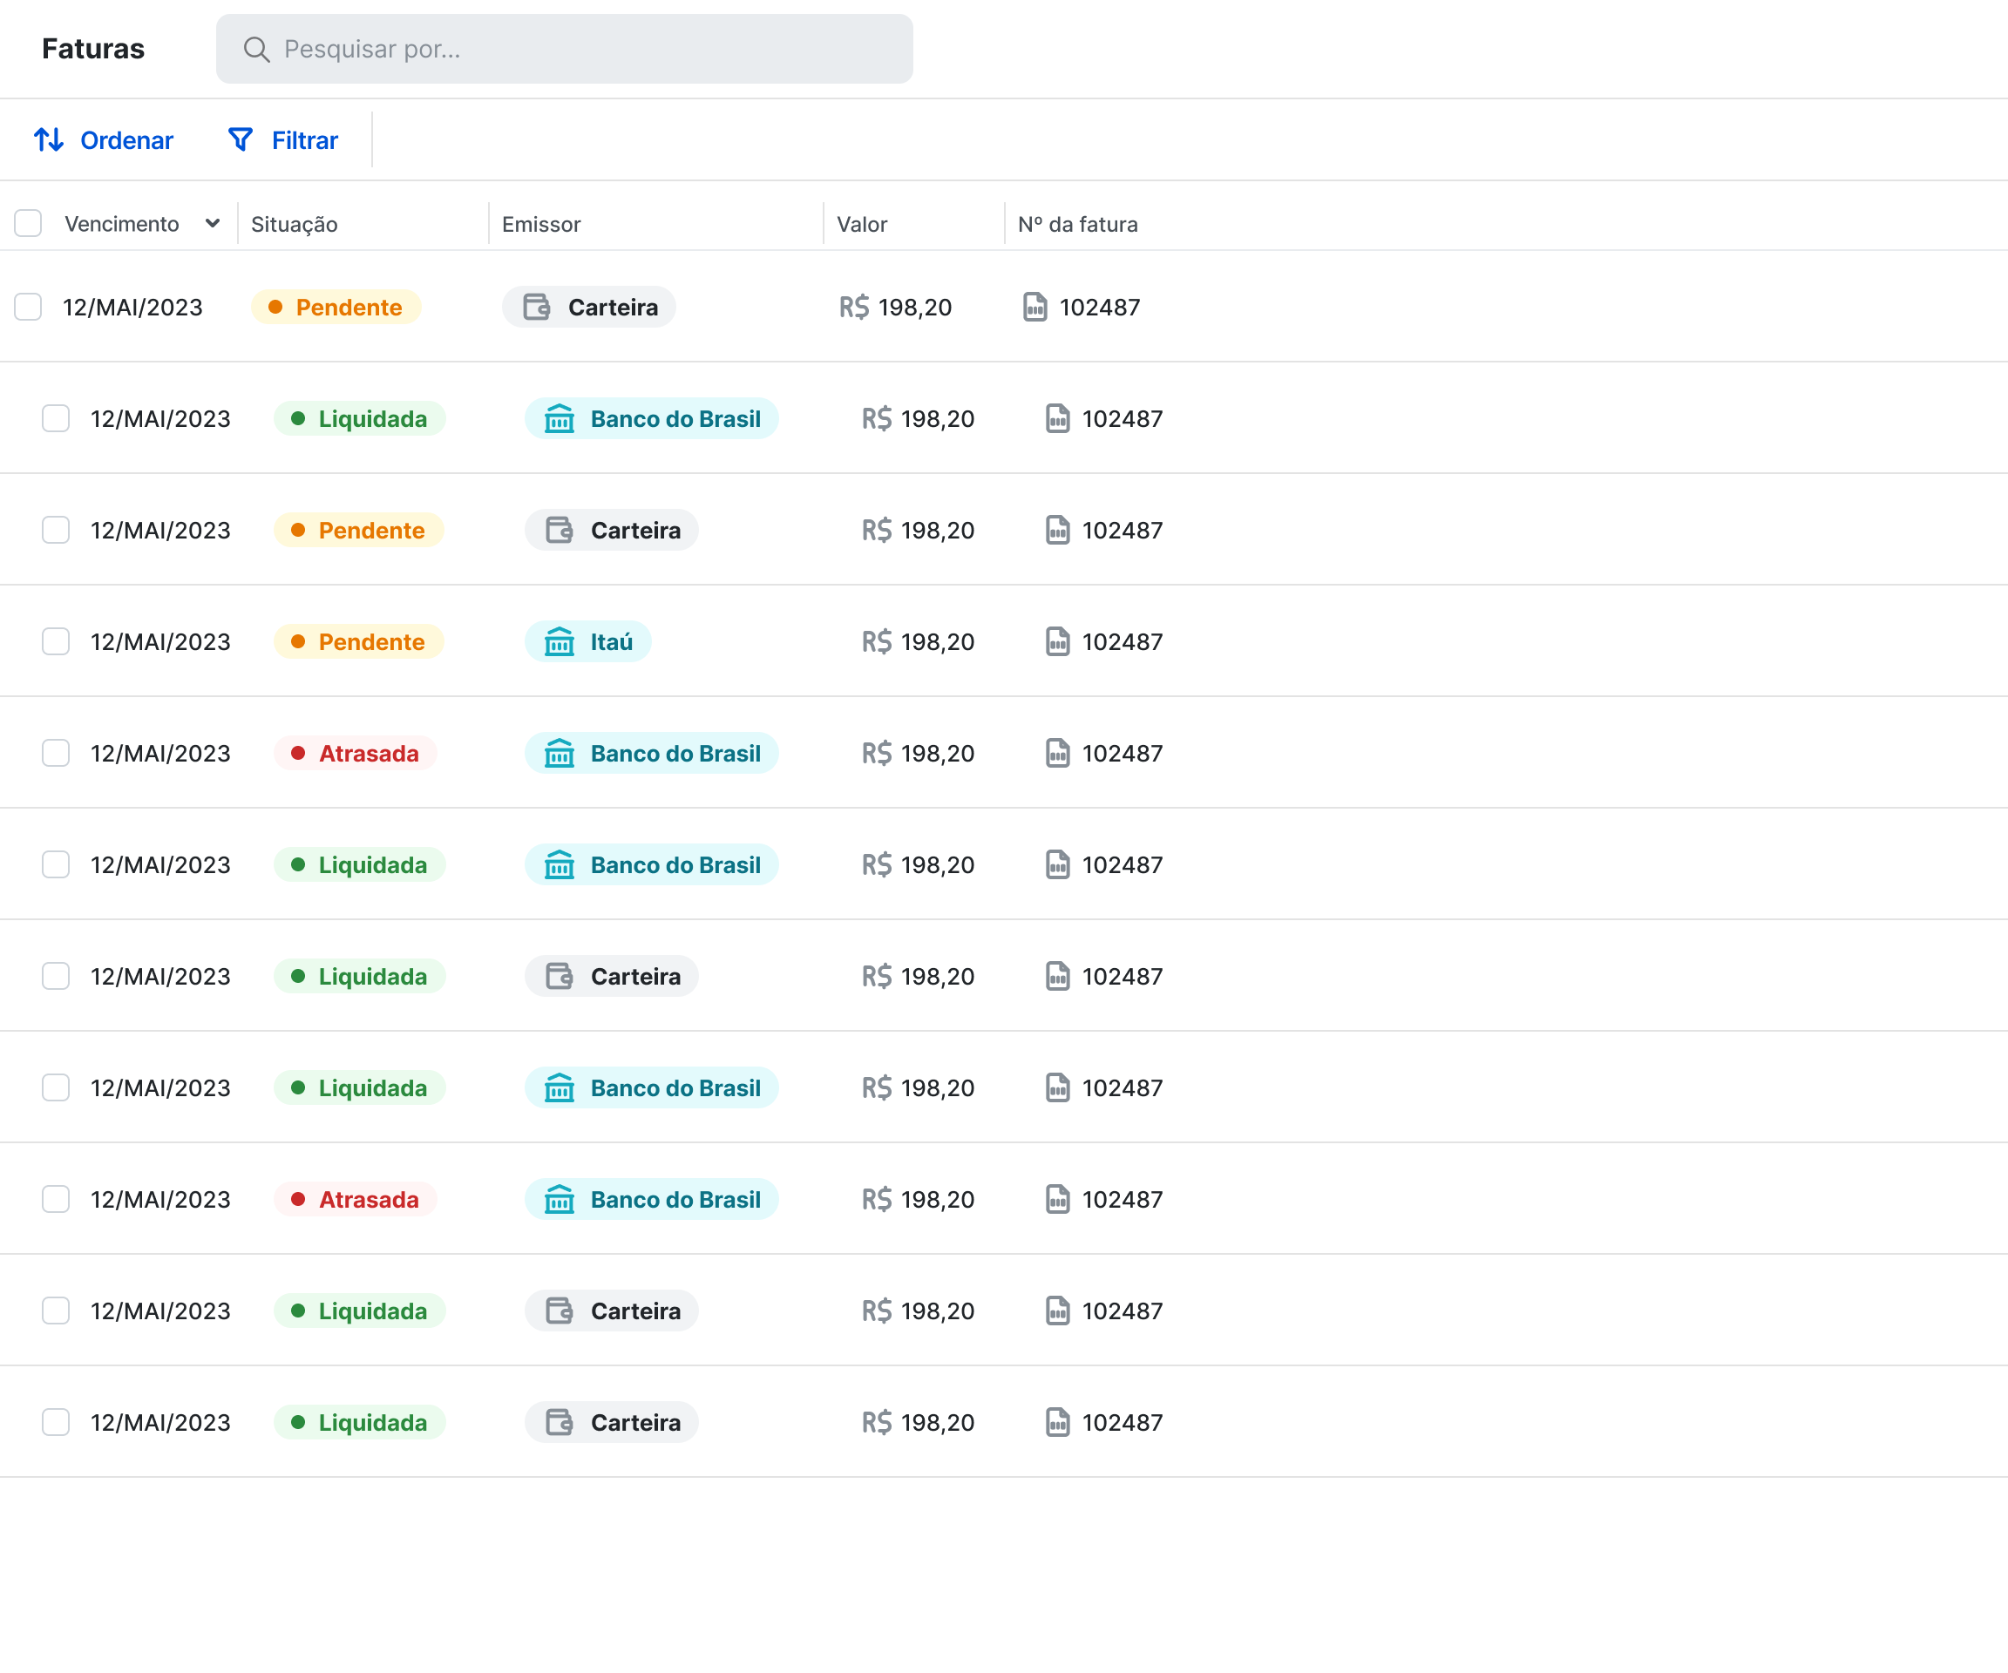Click the date 12/MAI/2023 in the Itaú row
This screenshot has width=2008, height=1673.
click(x=160, y=641)
